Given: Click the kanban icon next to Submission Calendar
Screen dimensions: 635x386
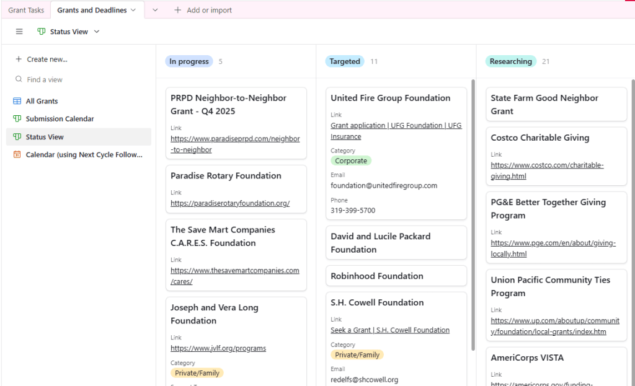Looking at the screenshot, I should 17,119.
